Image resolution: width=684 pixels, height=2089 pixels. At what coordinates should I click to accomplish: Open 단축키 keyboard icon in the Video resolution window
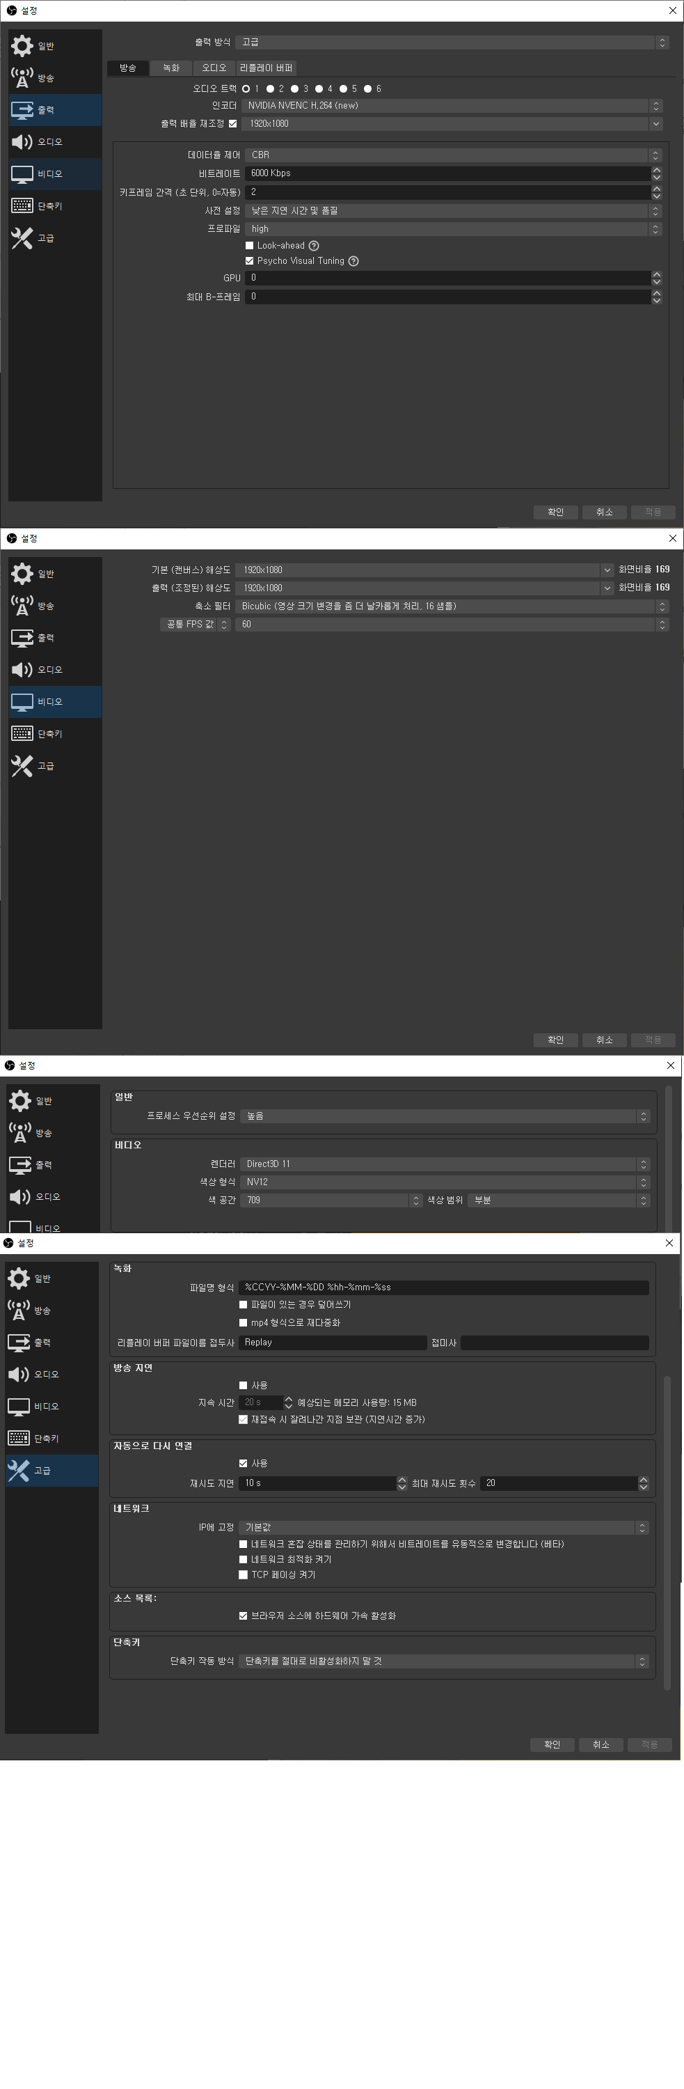pos(22,733)
